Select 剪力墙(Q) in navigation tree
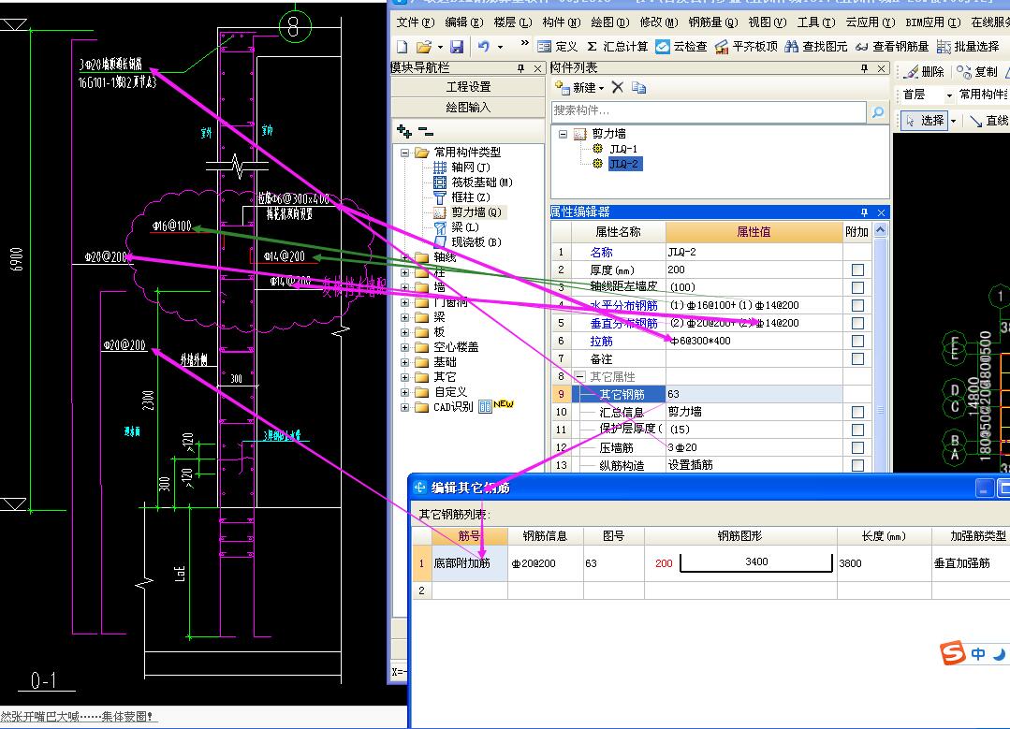 pyautogui.click(x=468, y=211)
